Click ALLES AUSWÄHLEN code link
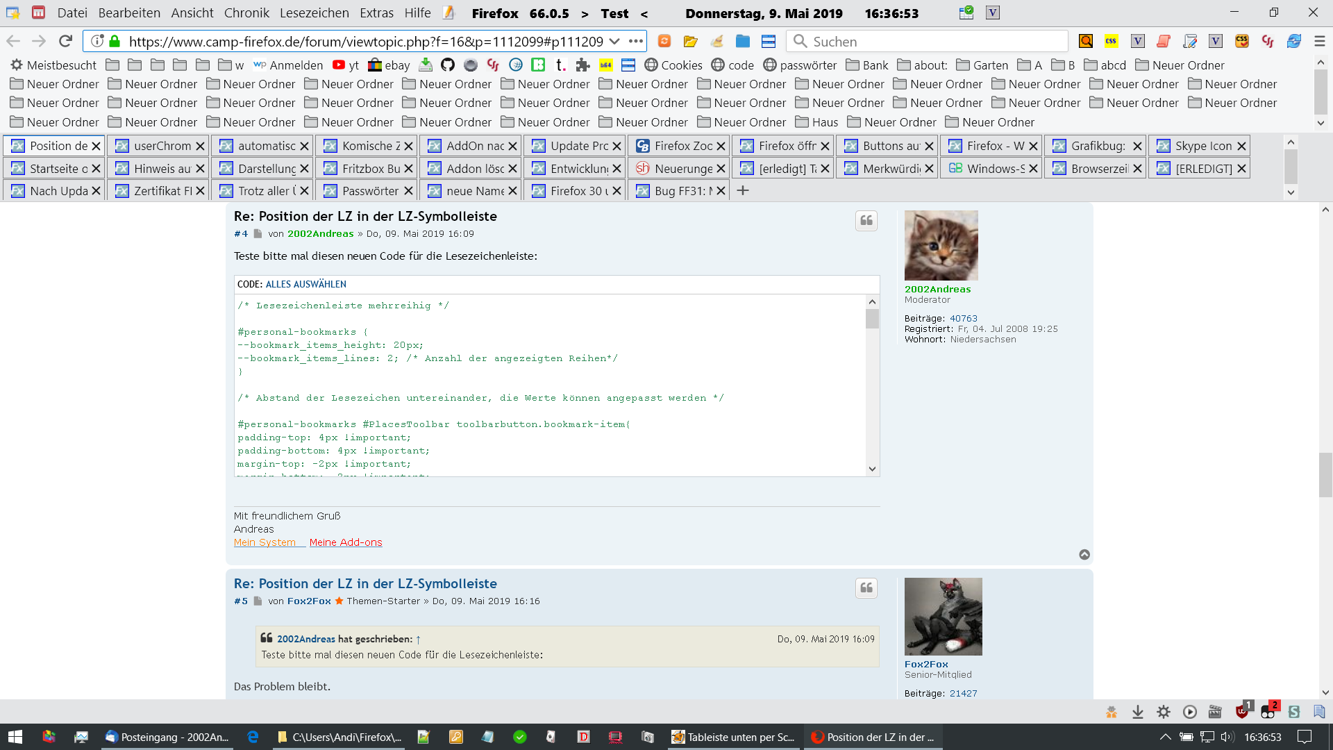Screen dimensions: 1333x750 305,284
